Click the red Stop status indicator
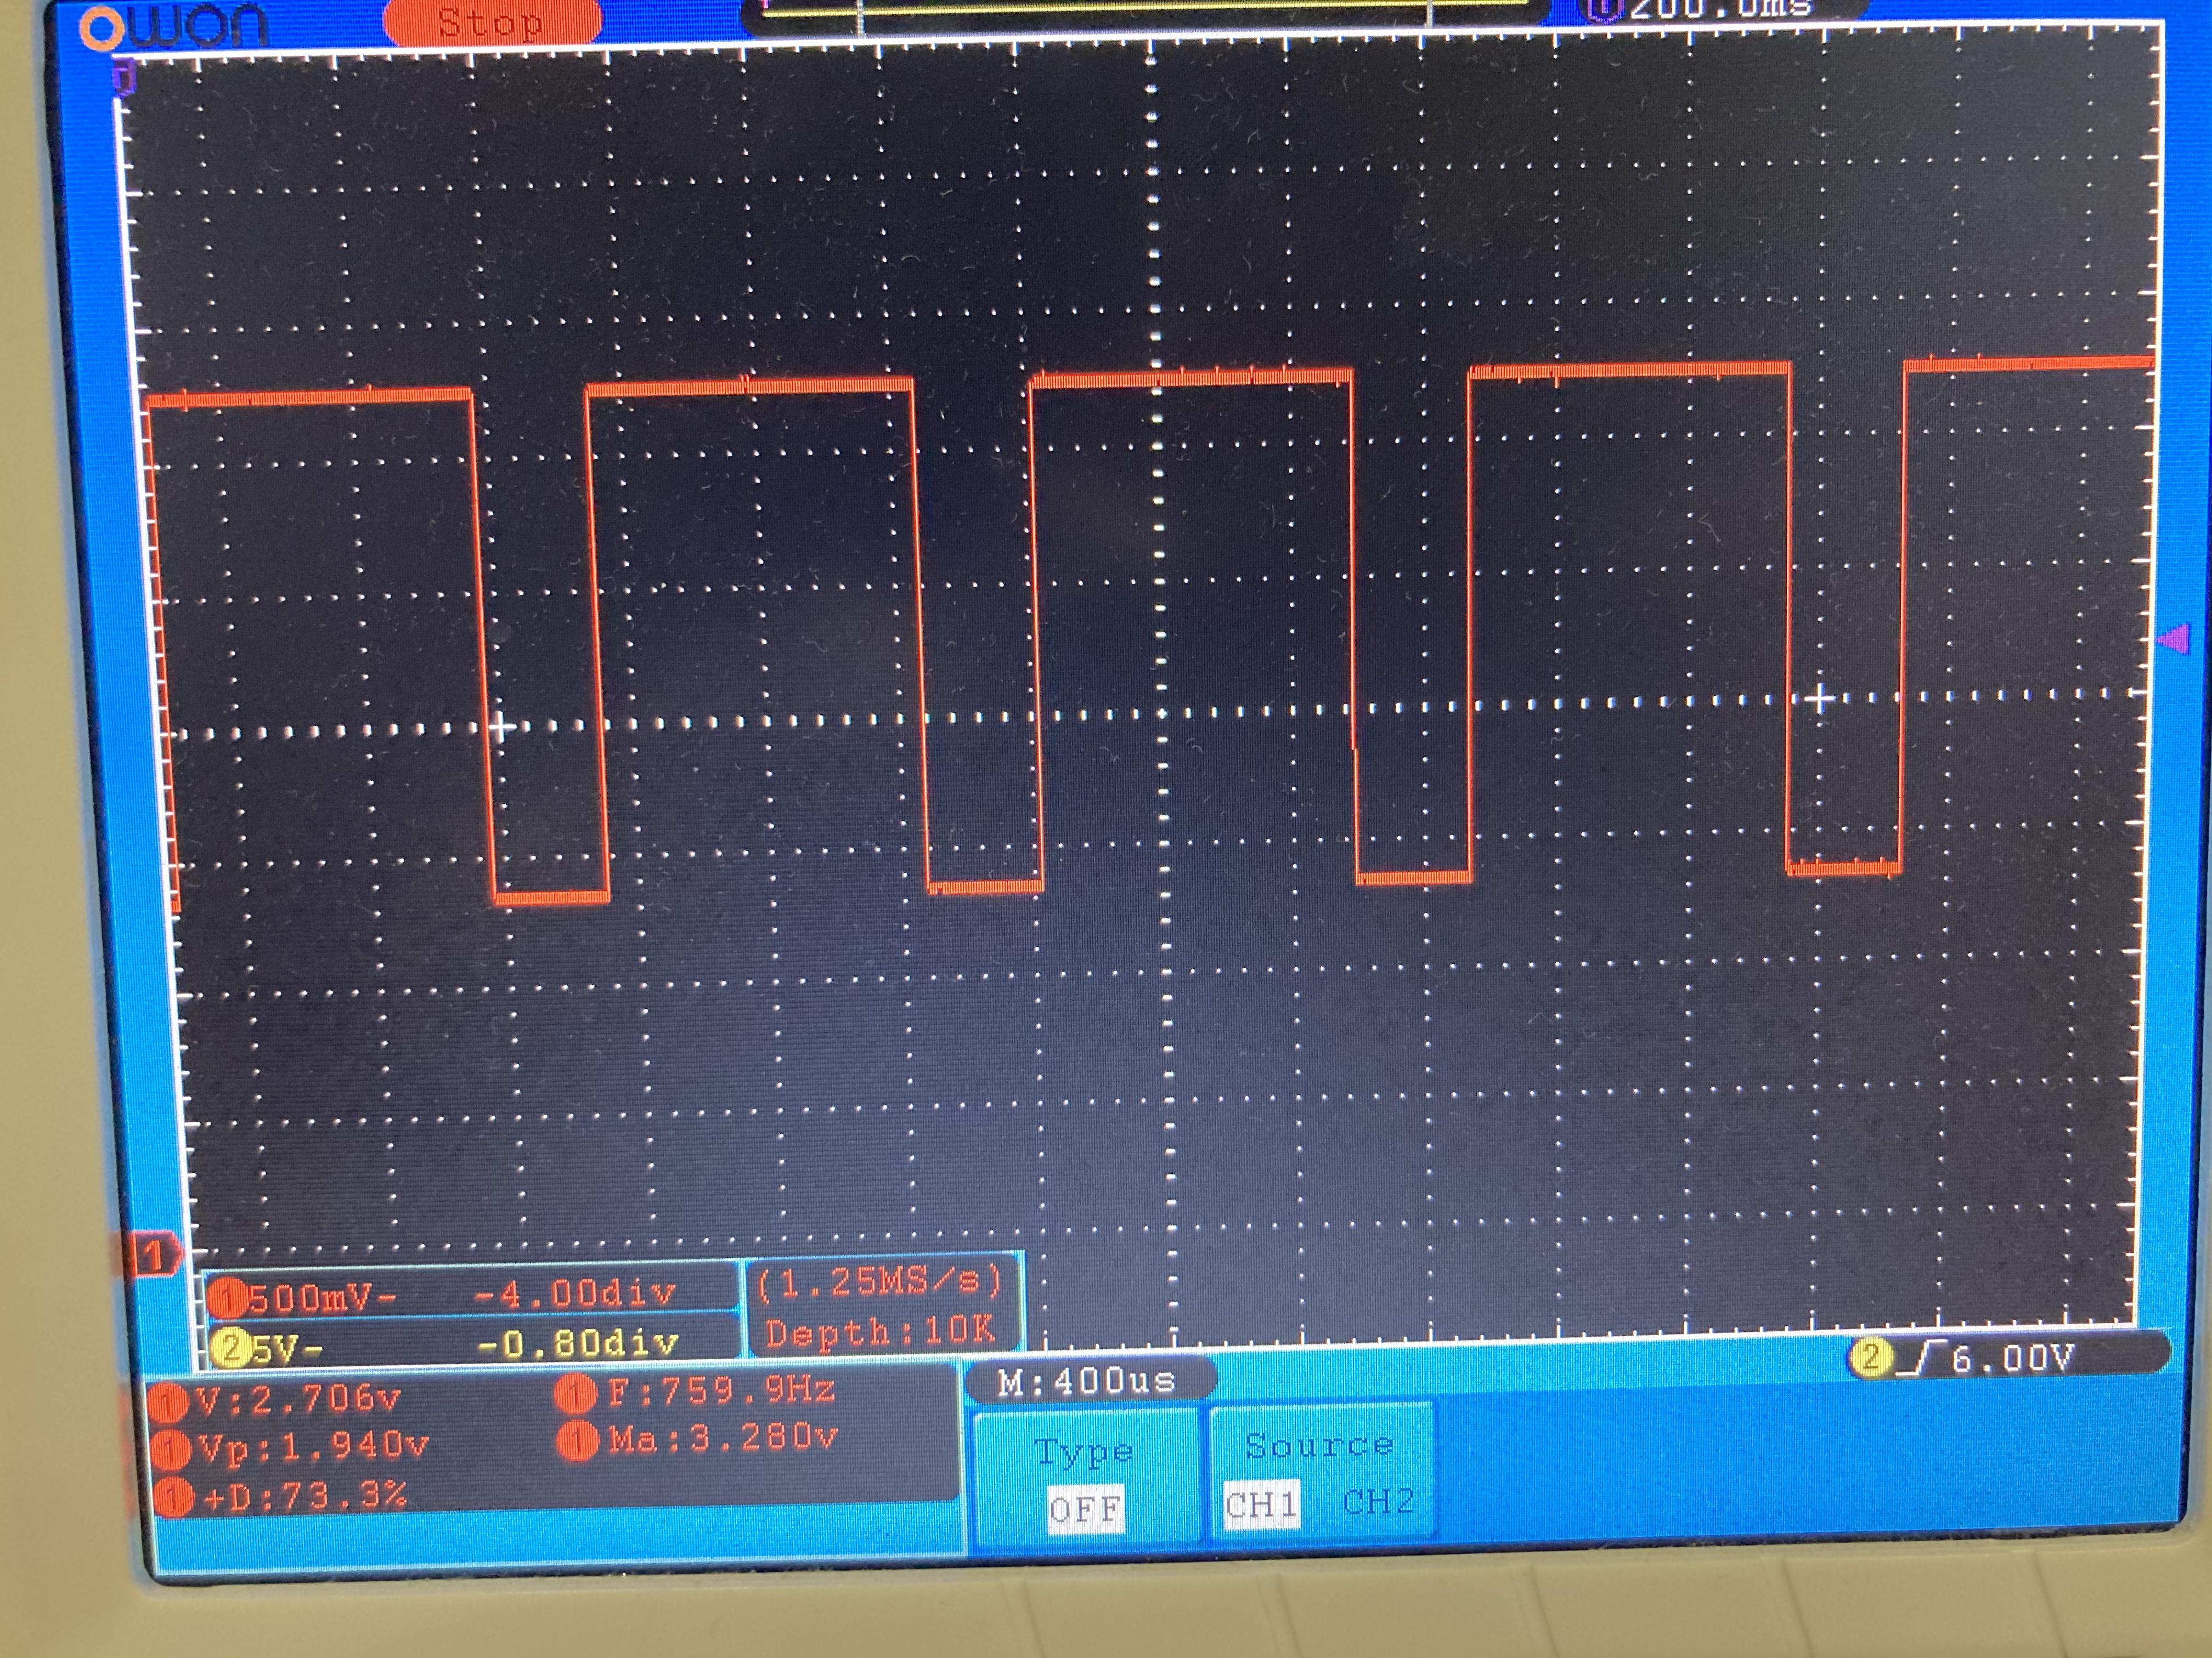The image size is (2212, 1658). (x=492, y=22)
